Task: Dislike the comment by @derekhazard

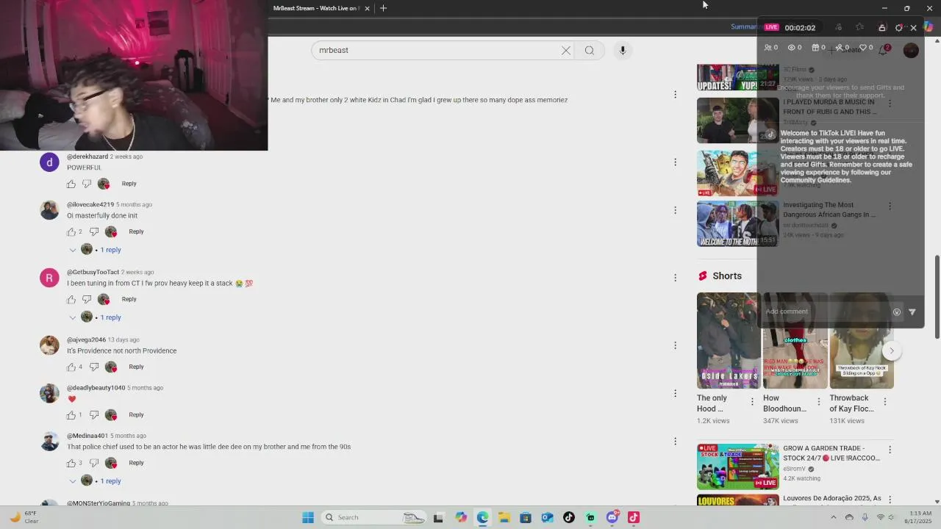Action: (x=87, y=184)
